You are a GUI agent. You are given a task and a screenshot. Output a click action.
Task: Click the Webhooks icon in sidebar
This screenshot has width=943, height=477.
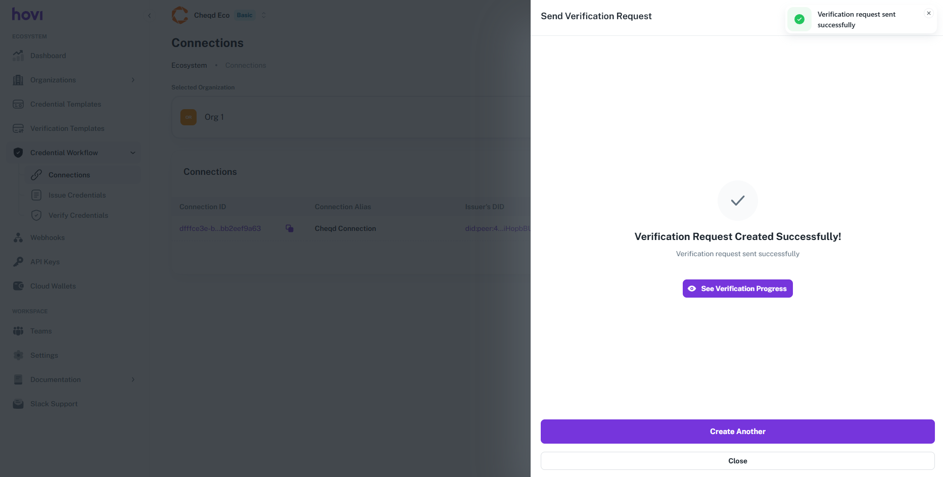(18, 237)
